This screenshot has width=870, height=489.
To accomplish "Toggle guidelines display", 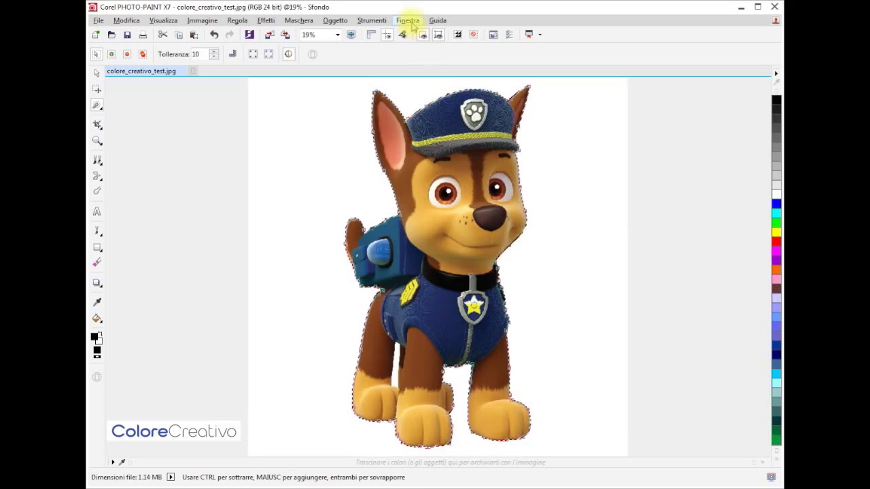I will [387, 35].
